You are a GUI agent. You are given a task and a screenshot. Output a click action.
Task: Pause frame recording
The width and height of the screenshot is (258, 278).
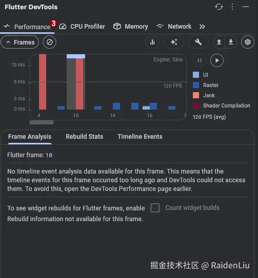(200, 60)
